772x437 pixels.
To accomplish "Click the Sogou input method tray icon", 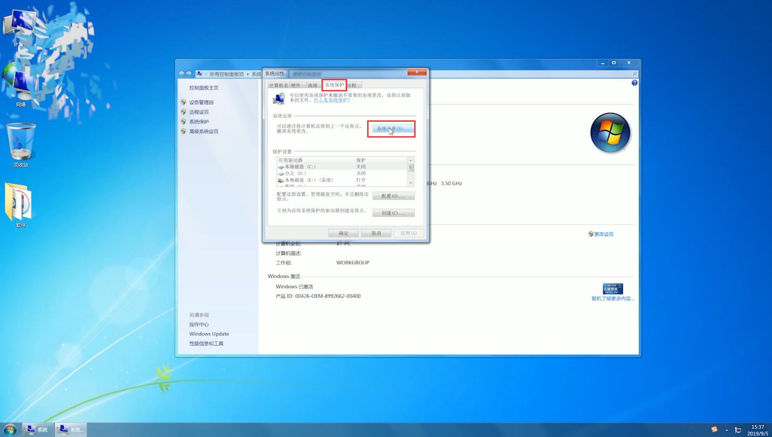I will (x=714, y=430).
